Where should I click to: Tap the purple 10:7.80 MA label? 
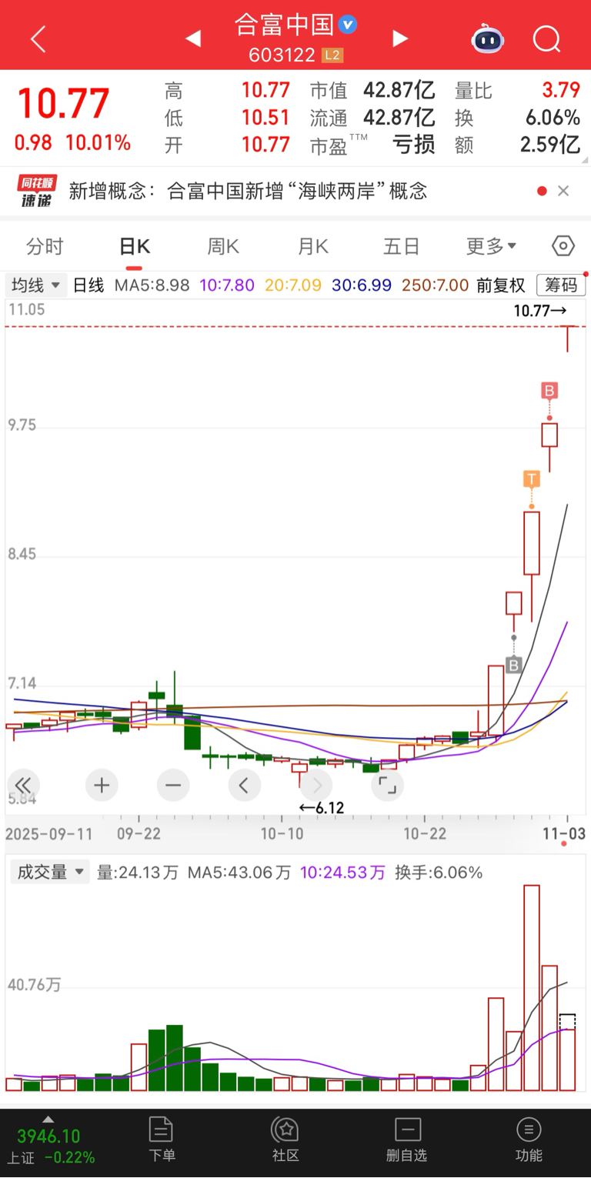(x=227, y=285)
